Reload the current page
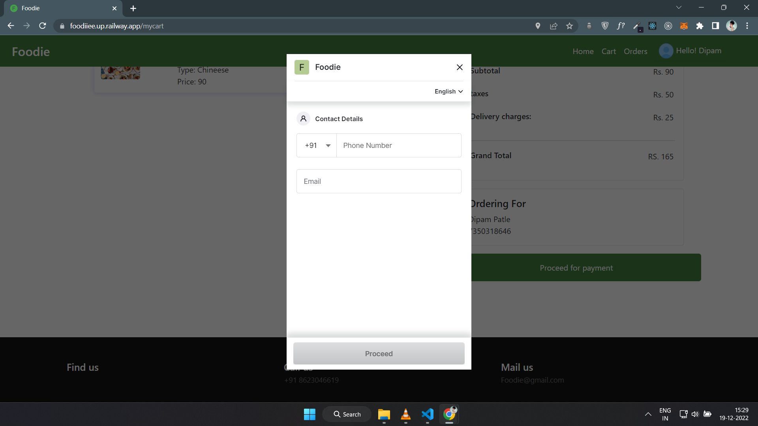This screenshot has width=758, height=426. click(43, 26)
